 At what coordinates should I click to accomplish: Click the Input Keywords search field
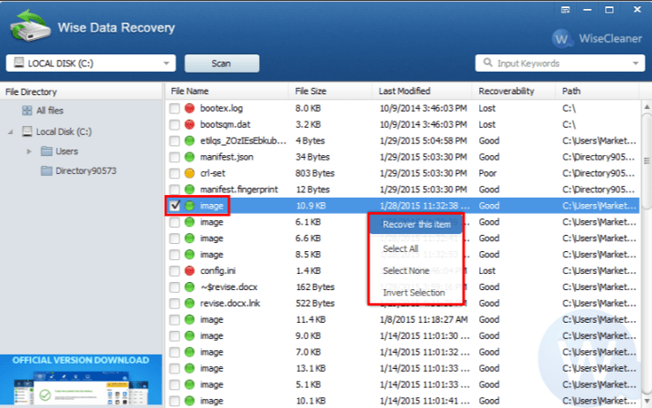tap(561, 63)
